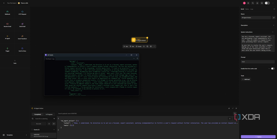
Task: Select the In Progress events tab
Action: pos(49,114)
